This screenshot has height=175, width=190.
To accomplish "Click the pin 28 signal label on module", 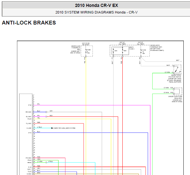I will pos(29,158).
